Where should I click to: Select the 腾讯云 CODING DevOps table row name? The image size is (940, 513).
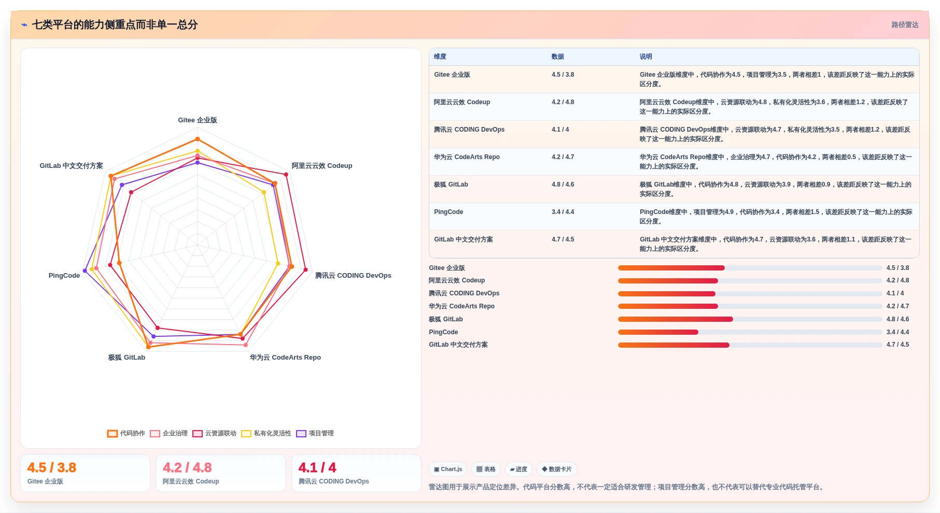(469, 130)
